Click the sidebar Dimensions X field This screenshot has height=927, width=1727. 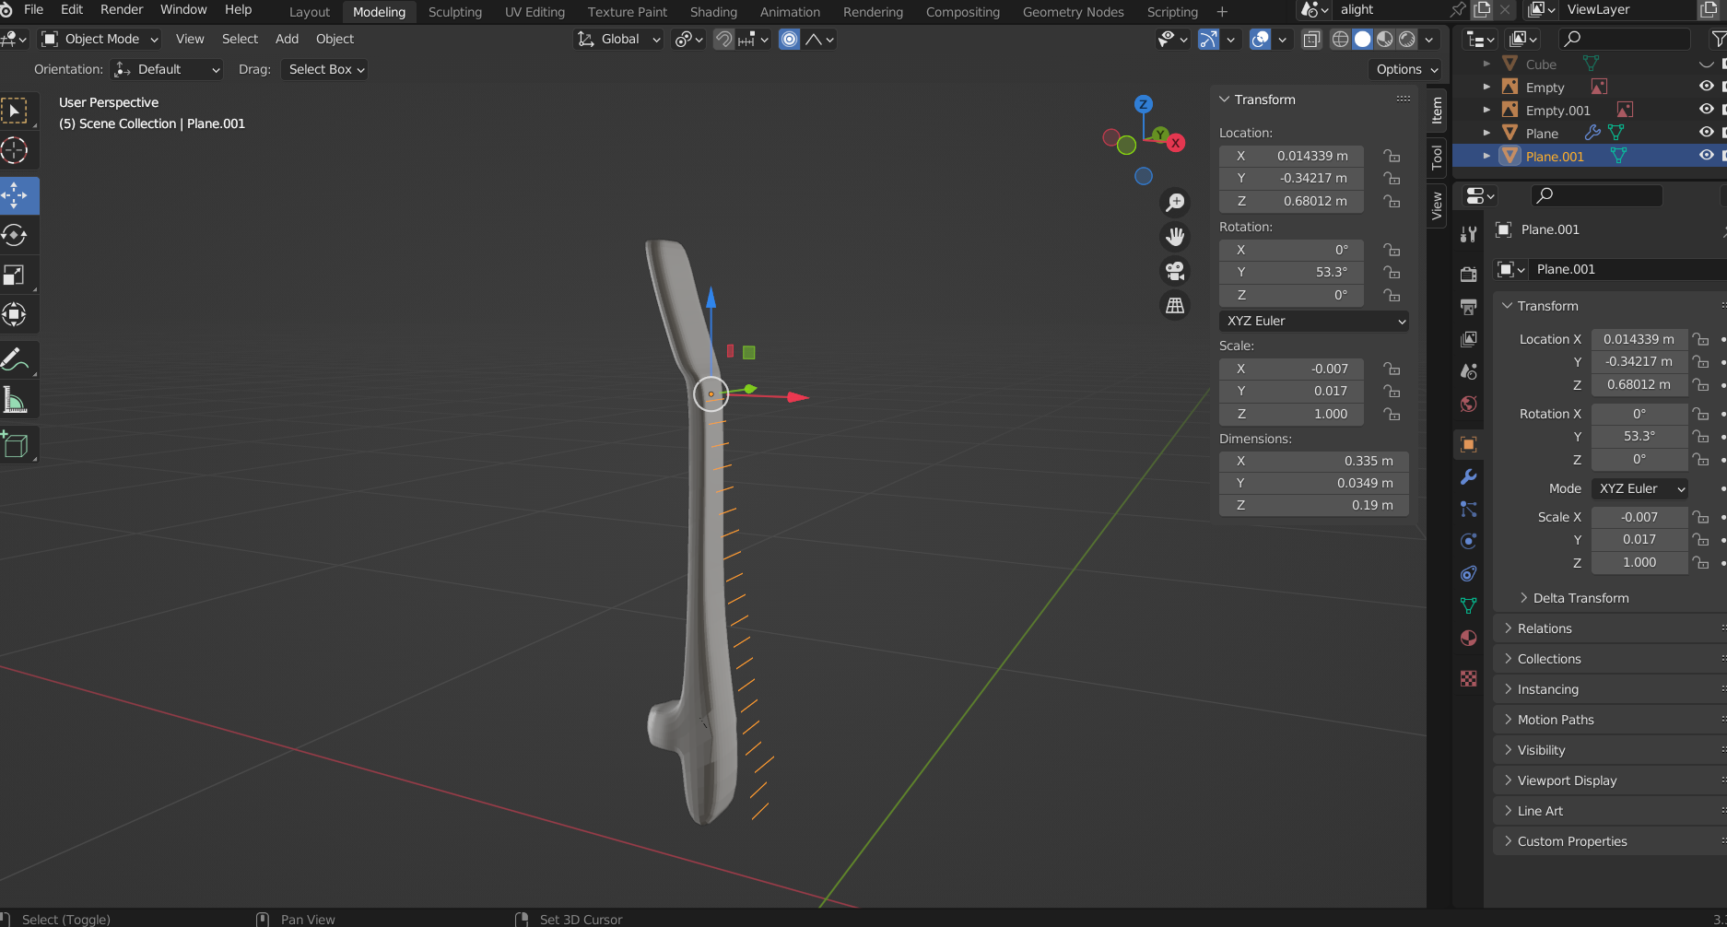click(x=1314, y=461)
